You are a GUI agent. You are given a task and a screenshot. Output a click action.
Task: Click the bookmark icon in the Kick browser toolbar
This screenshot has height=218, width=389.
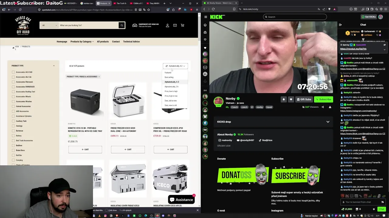click(234, 9)
